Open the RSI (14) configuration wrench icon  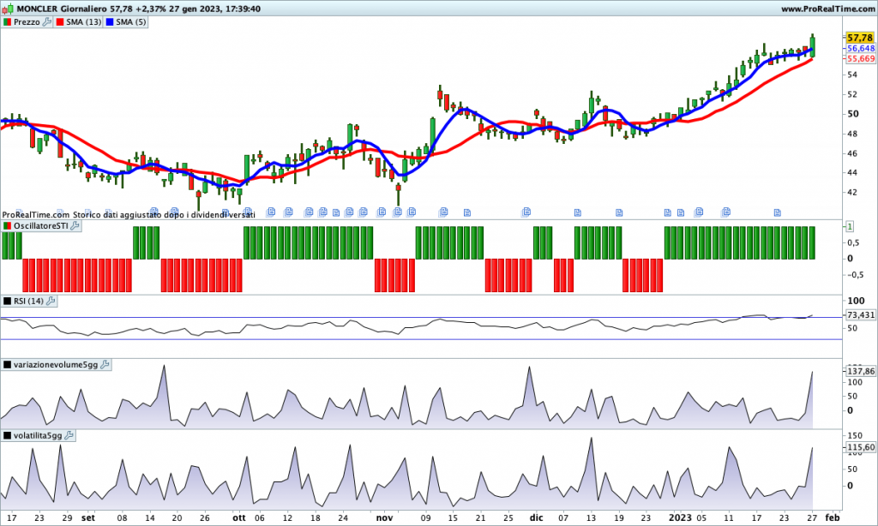[51, 301]
